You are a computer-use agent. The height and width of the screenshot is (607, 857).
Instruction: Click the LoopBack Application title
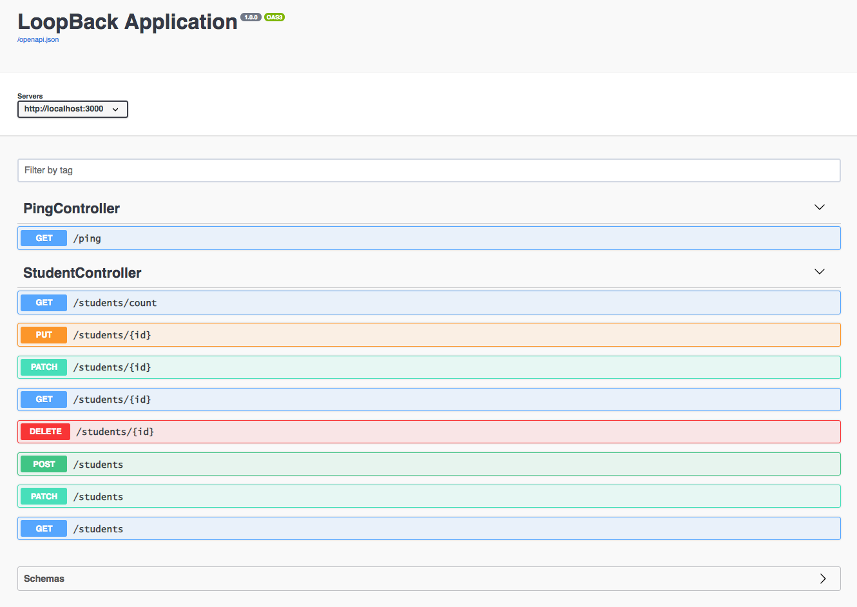[x=128, y=22]
